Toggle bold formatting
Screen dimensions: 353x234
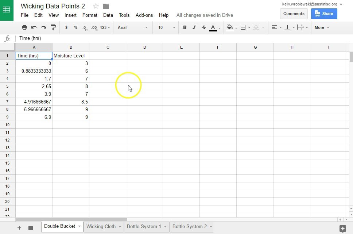point(185,27)
